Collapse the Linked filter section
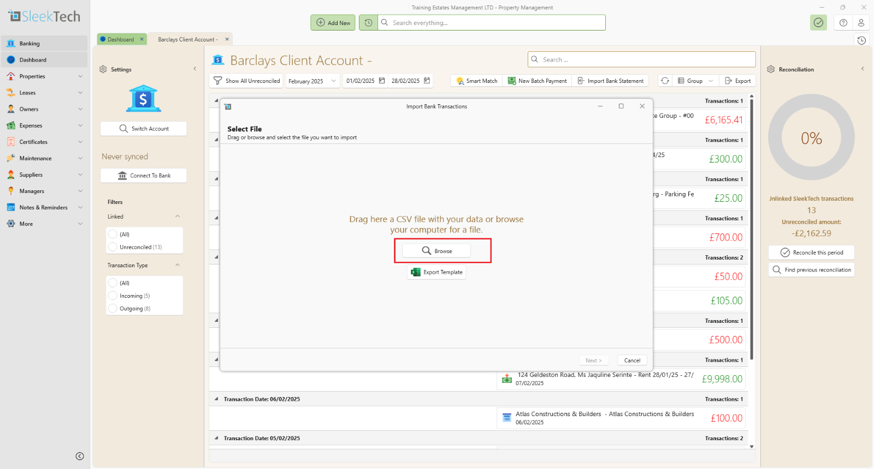 (178, 217)
